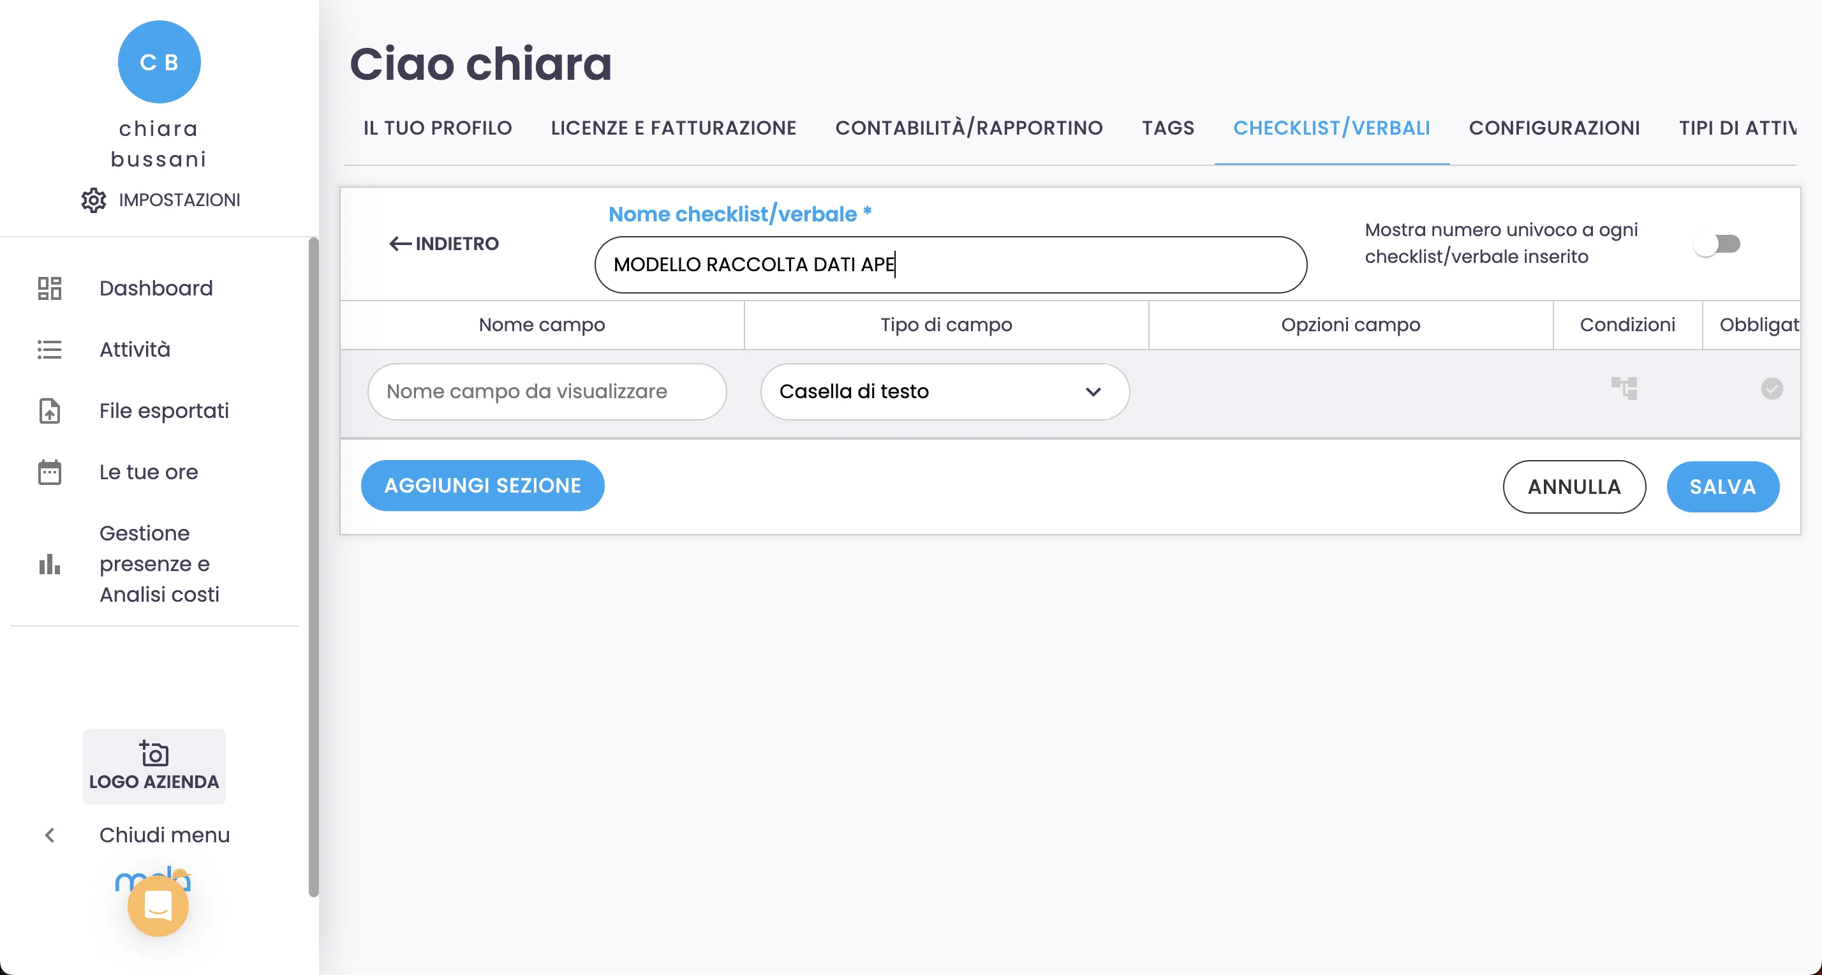Click the Logo Azienda camera icon
Viewport: 1822px width, 975px height.
[x=154, y=754]
